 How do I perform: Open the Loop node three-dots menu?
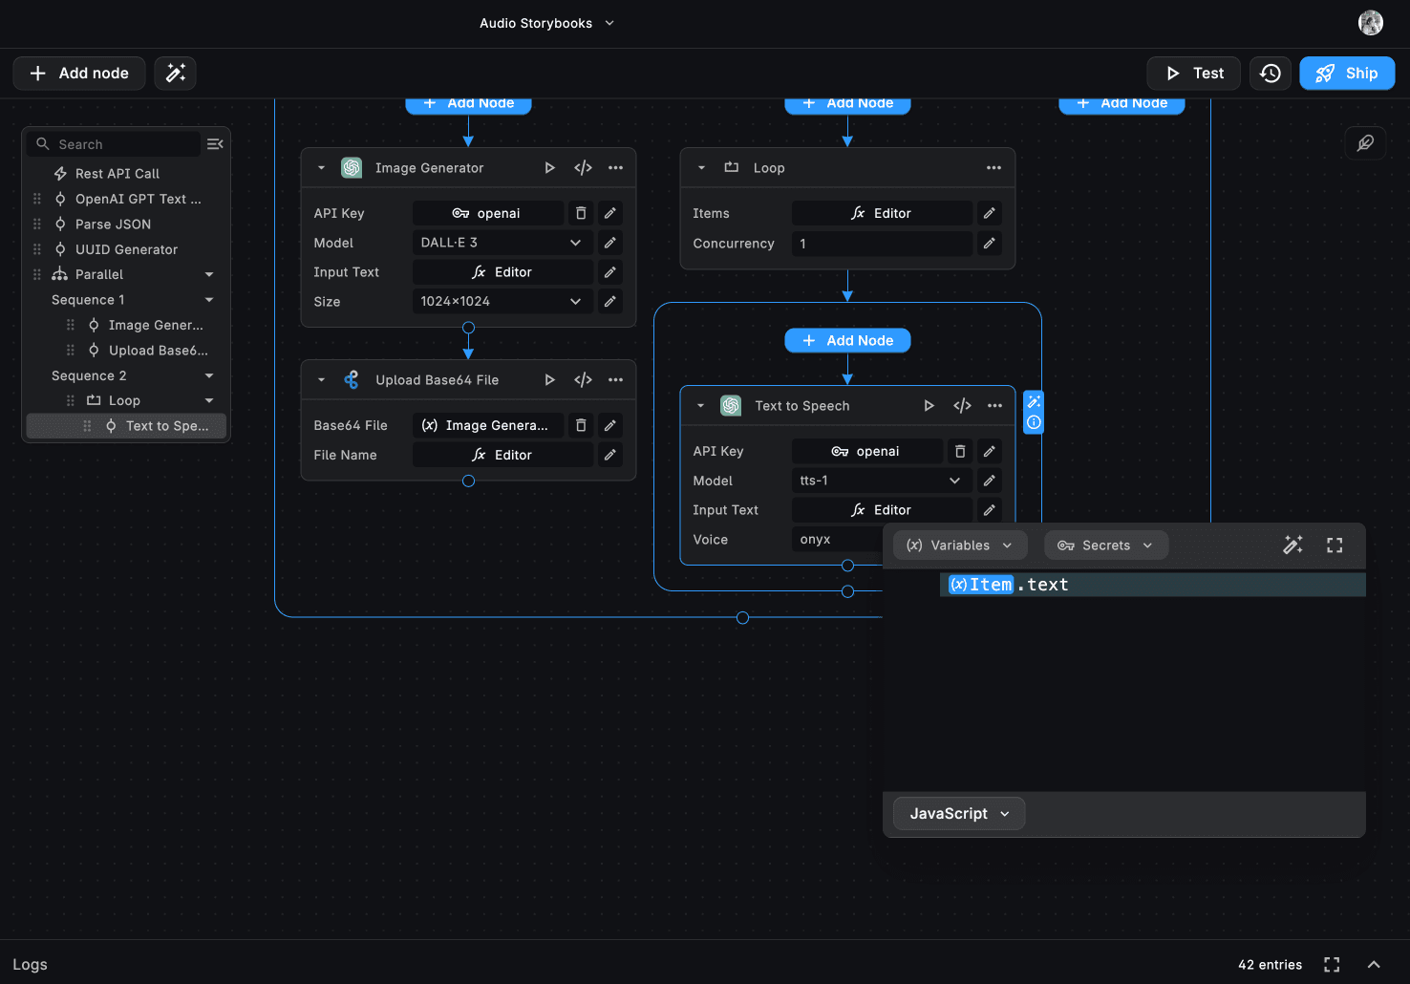click(x=993, y=168)
